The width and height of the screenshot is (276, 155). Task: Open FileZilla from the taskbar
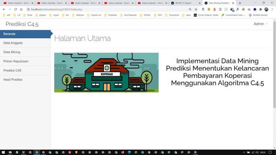pyautogui.click(x=69, y=152)
